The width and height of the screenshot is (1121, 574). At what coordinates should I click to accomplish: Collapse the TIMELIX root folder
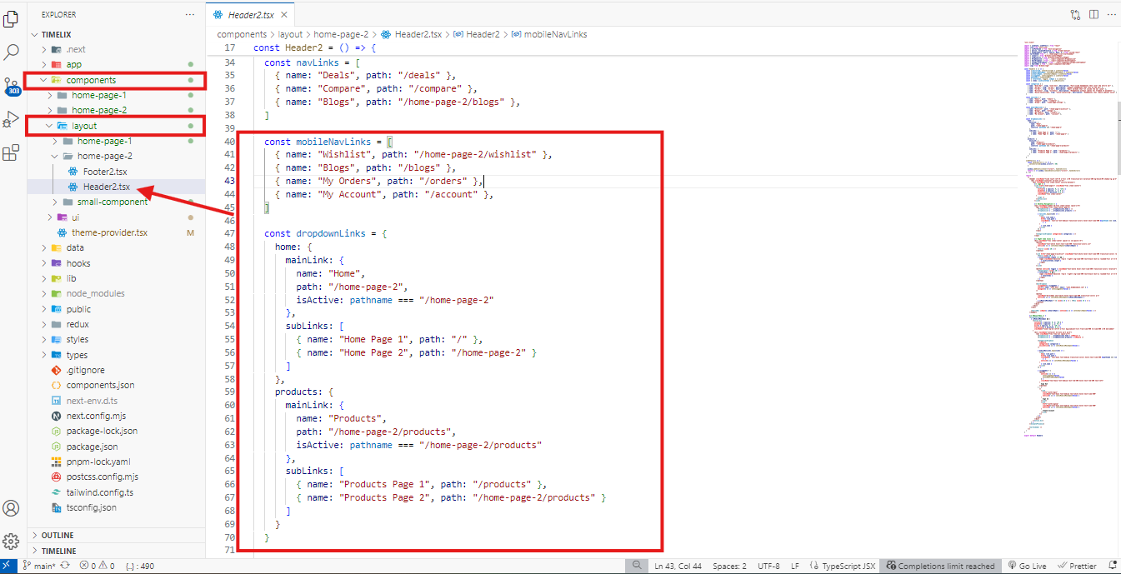coord(116,34)
